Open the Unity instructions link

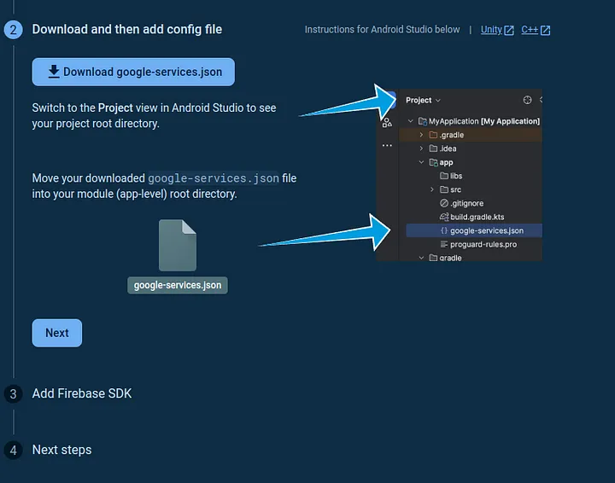[x=491, y=30]
